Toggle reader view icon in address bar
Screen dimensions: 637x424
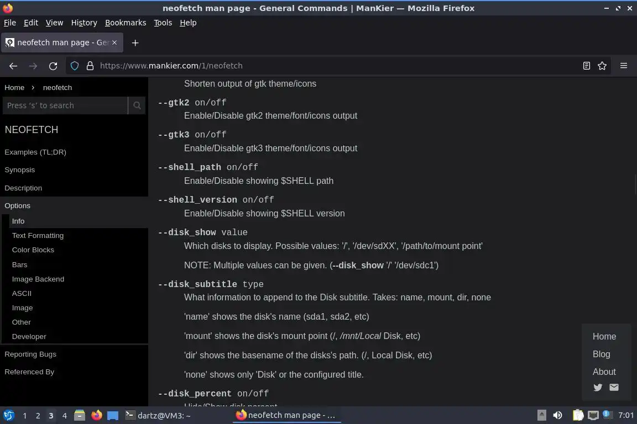click(586, 66)
